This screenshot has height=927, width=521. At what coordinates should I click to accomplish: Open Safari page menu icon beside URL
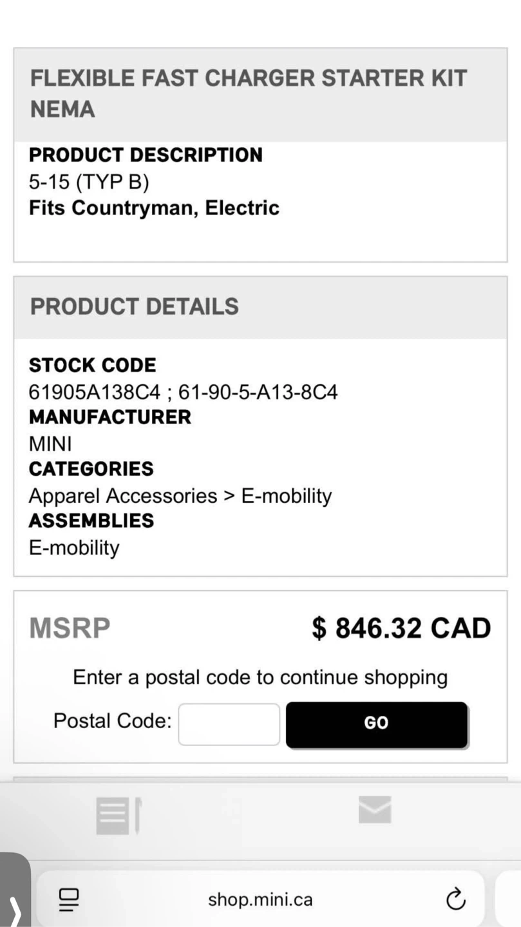point(67,899)
